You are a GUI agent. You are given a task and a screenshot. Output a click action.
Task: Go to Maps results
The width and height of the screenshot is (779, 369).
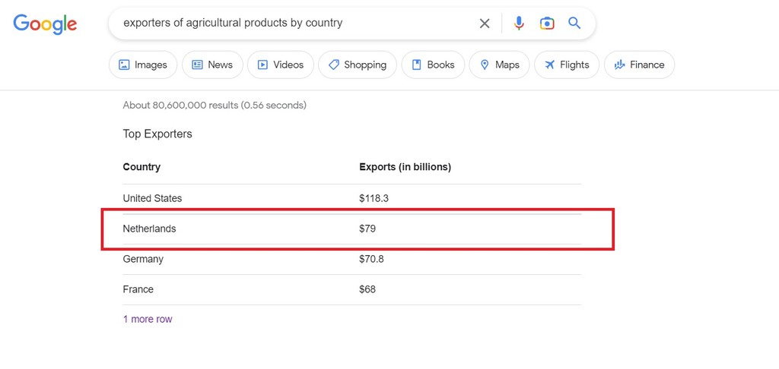click(499, 65)
